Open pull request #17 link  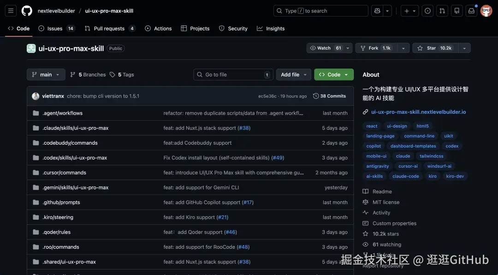(x=248, y=202)
